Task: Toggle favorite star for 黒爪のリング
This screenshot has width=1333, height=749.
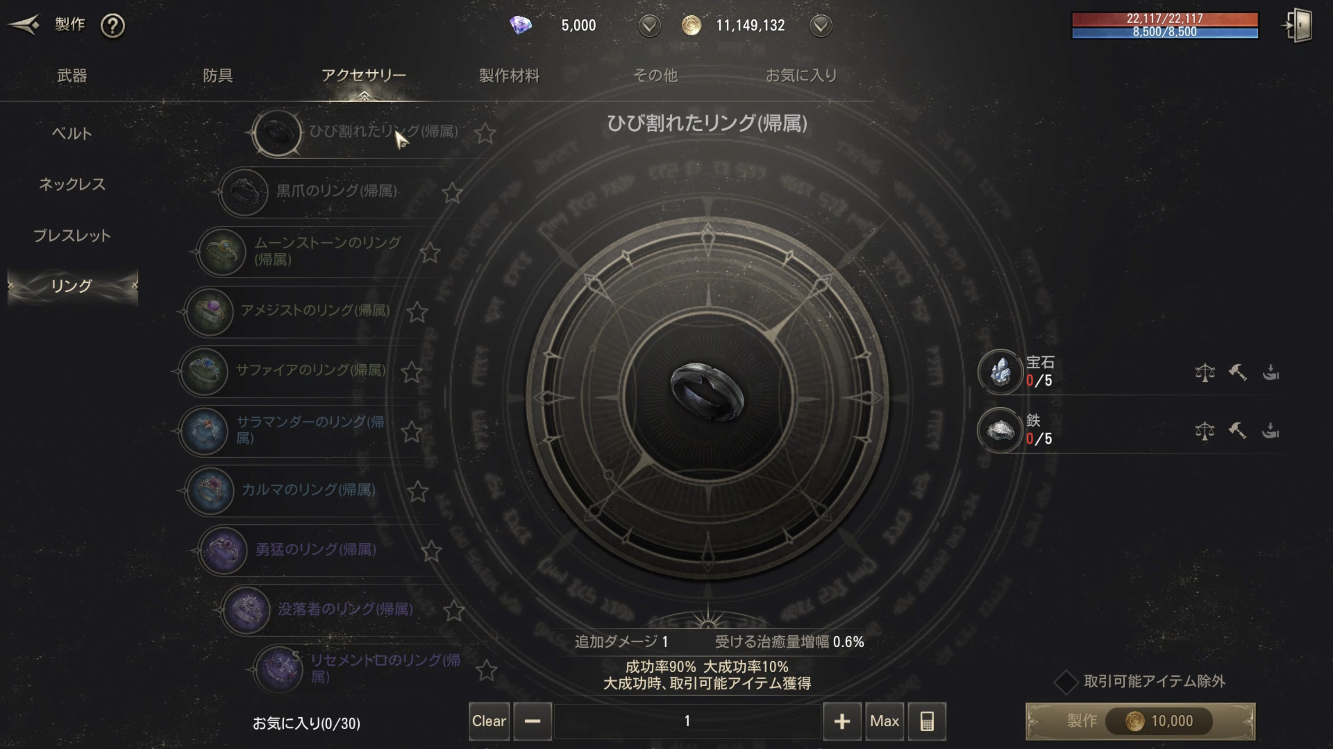Action: (x=452, y=193)
